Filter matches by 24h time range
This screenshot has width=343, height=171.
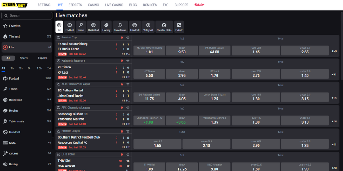click(x=50, y=68)
